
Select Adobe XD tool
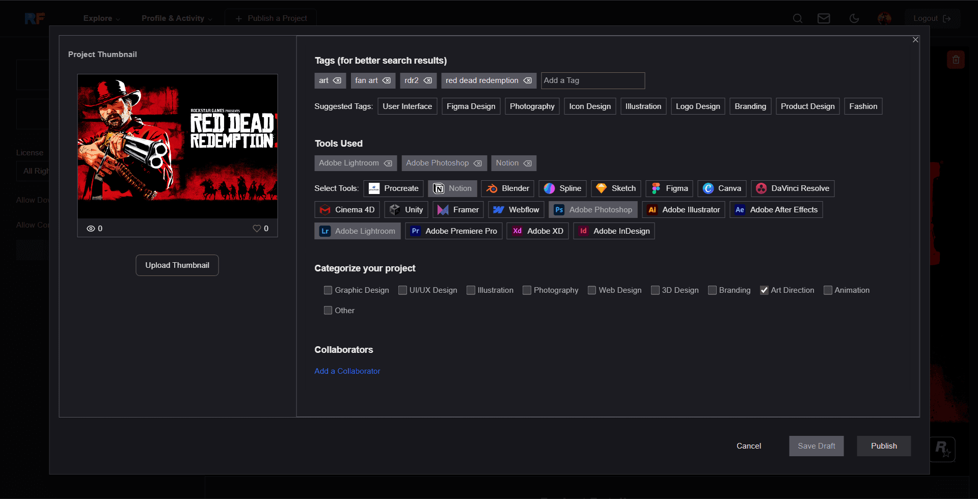coord(538,231)
